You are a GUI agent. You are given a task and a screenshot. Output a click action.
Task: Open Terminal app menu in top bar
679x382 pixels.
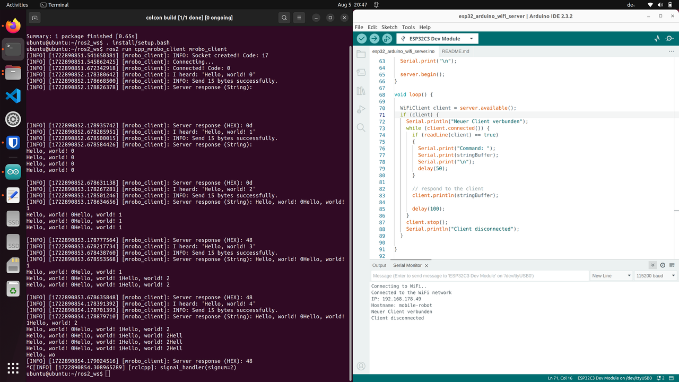(x=55, y=5)
